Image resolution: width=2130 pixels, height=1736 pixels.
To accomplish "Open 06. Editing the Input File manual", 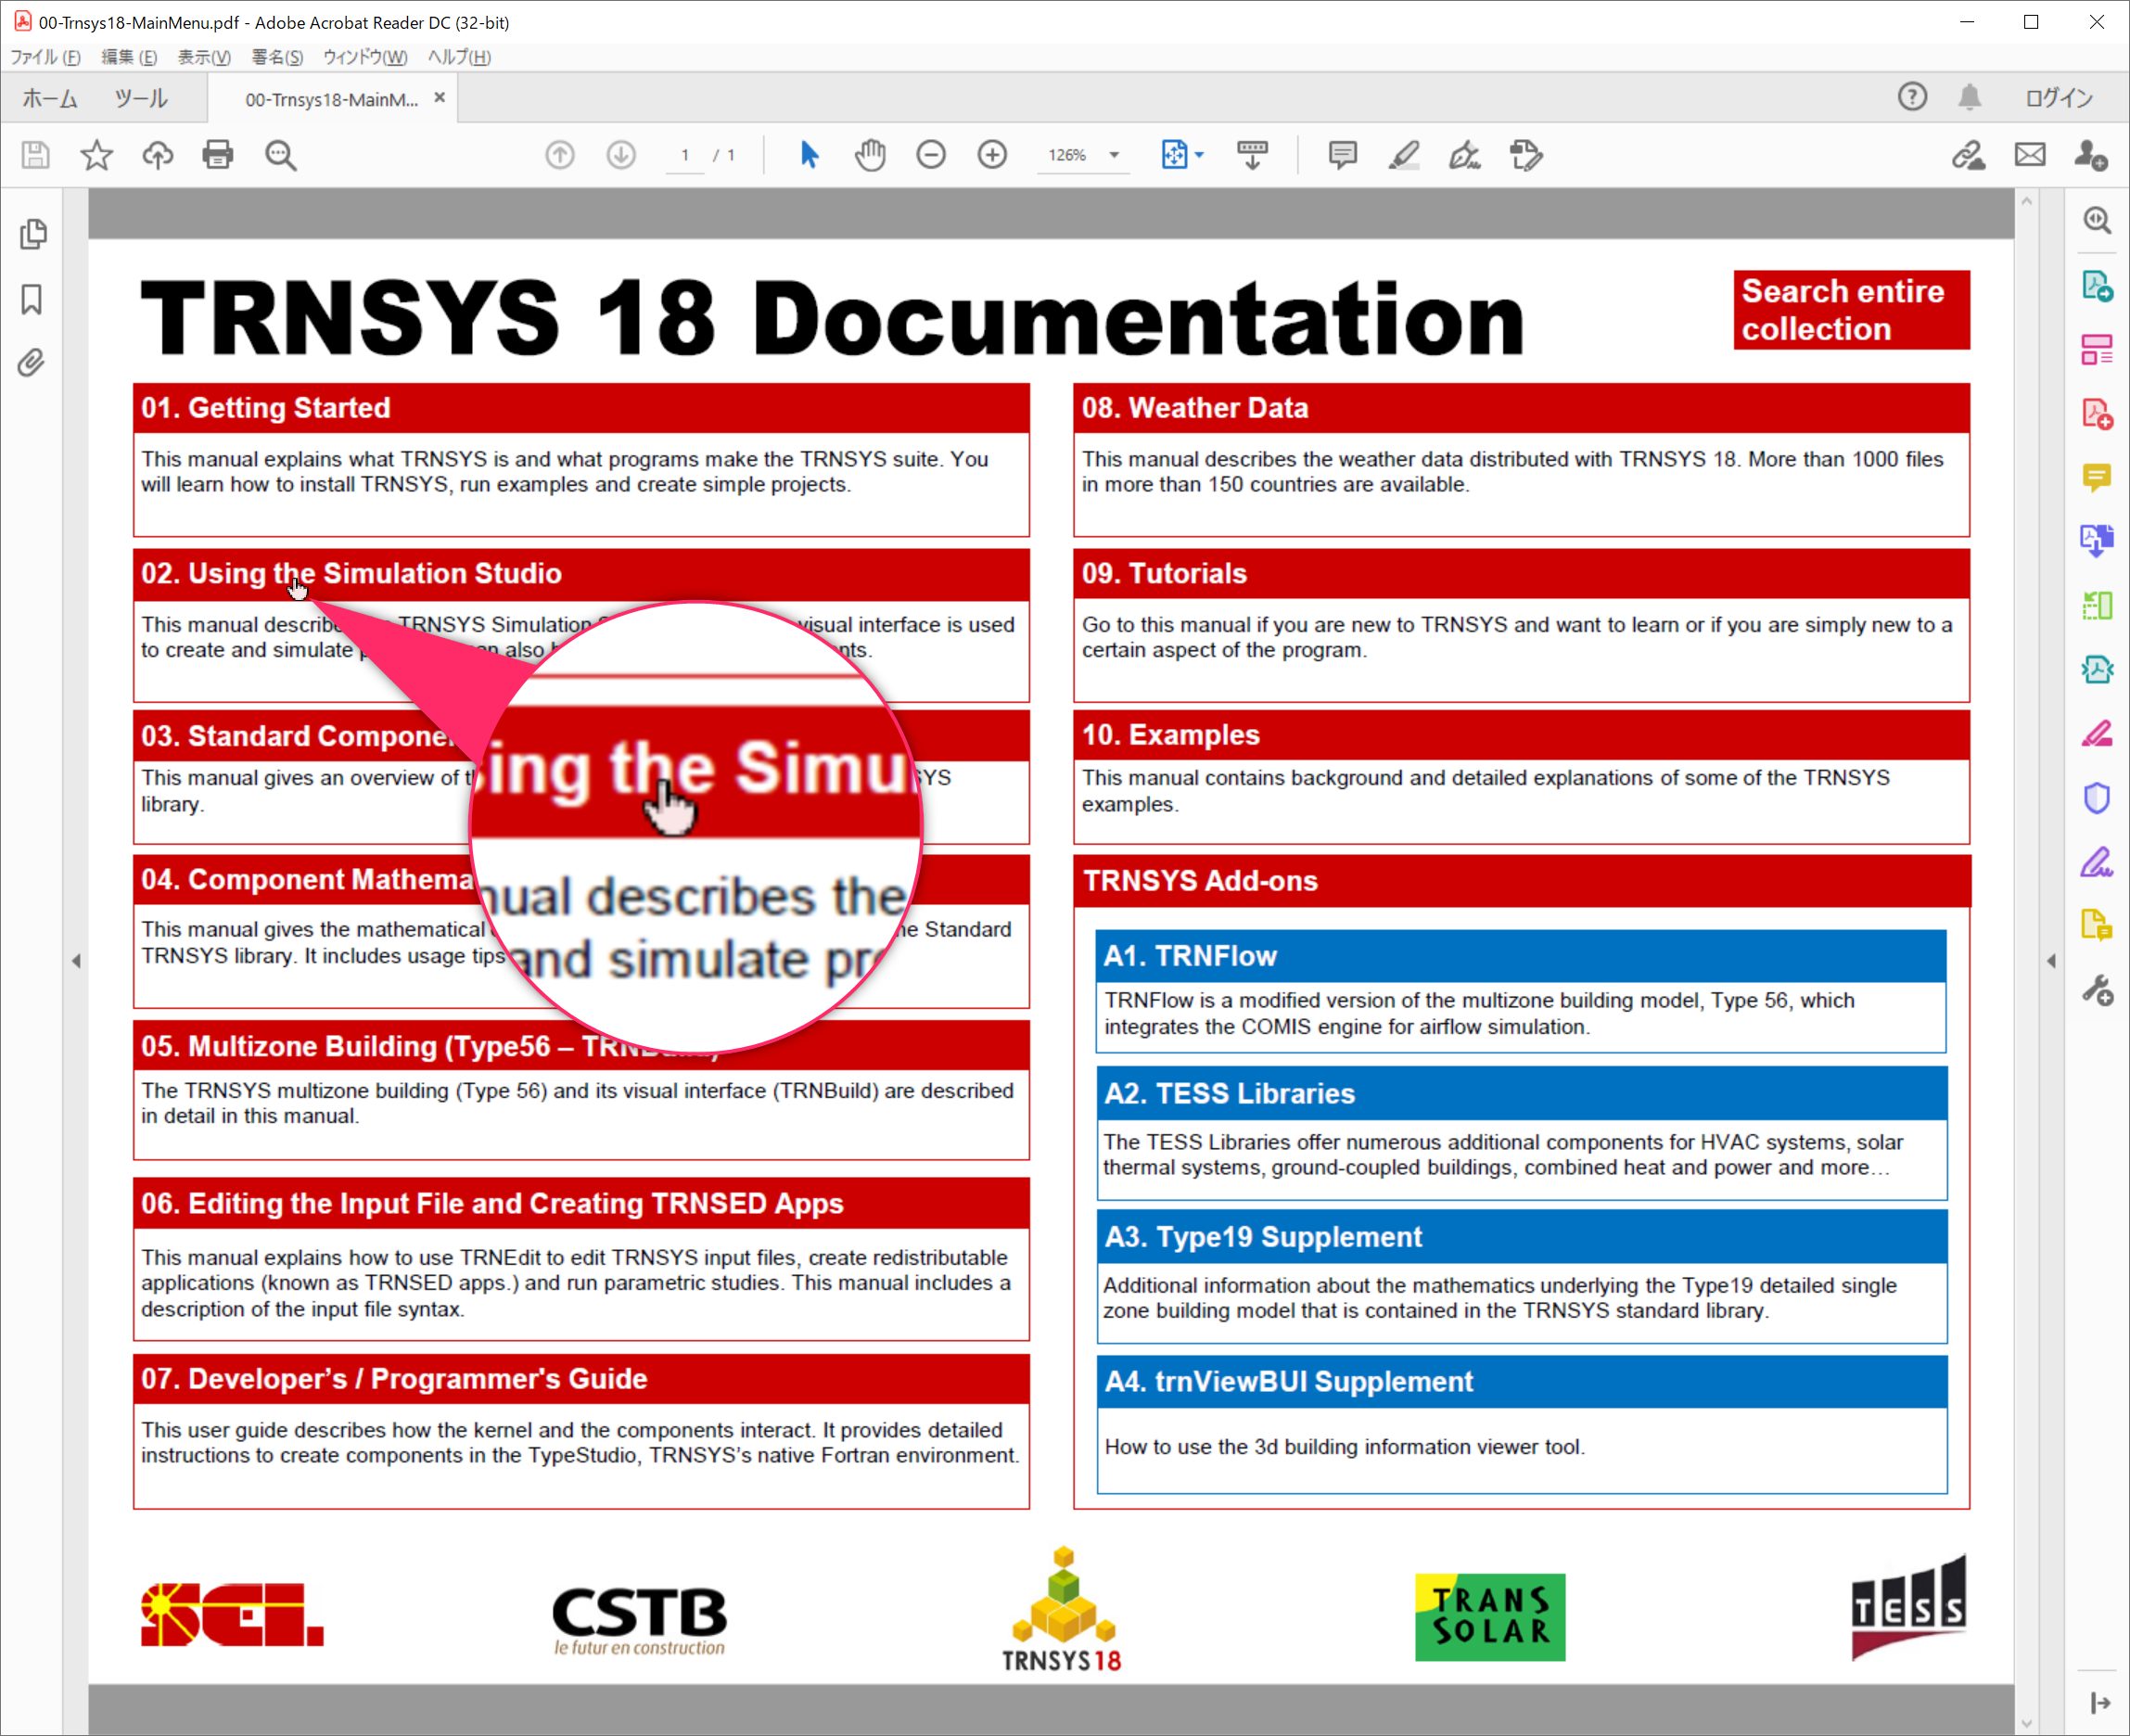I will pyautogui.click(x=581, y=1203).
